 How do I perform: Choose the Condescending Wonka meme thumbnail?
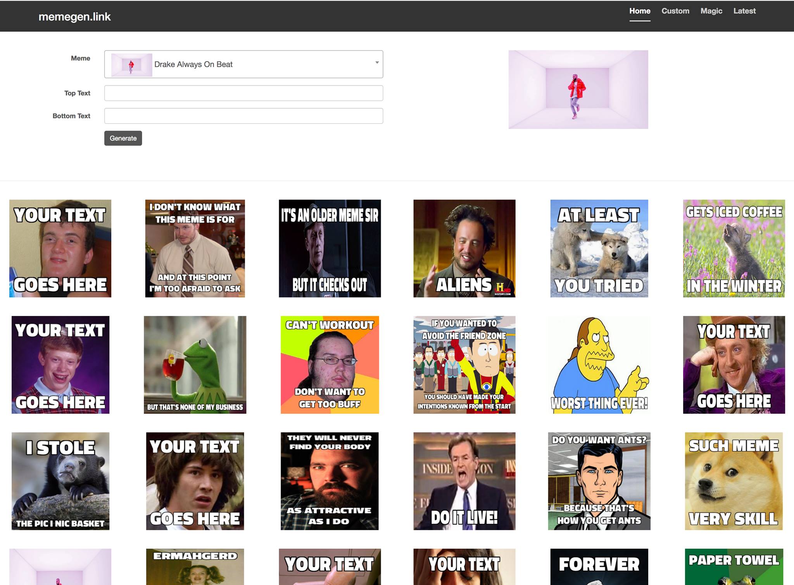click(734, 365)
